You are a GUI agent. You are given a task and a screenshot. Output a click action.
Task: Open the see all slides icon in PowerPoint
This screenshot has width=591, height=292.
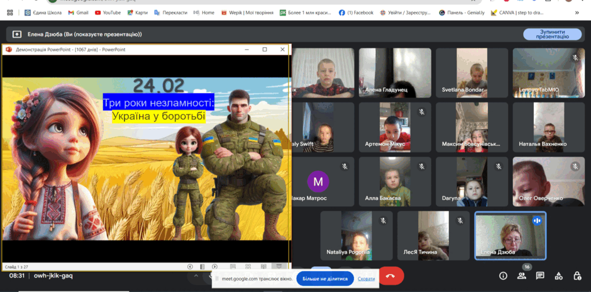(x=202, y=267)
